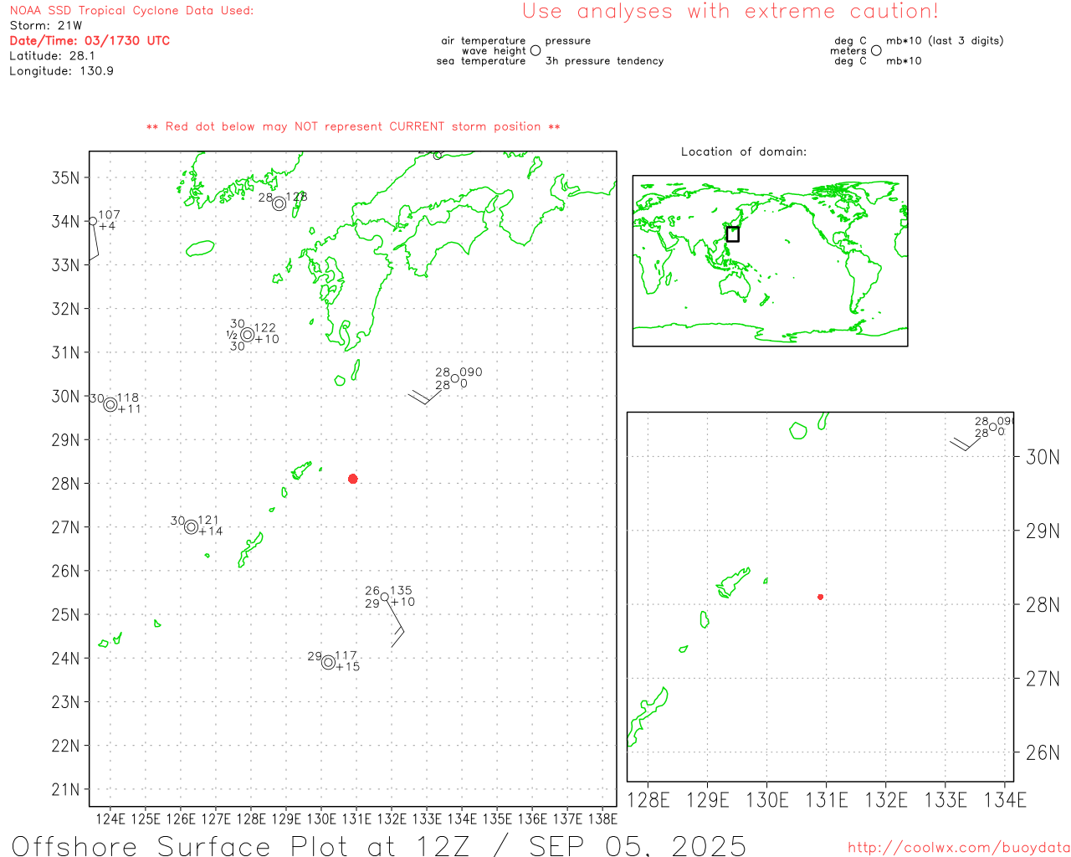The height and width of the screenshot is (857, 1071).
Task: Click the 28N latitude label on main map axis
Action: tap(65, 484)
